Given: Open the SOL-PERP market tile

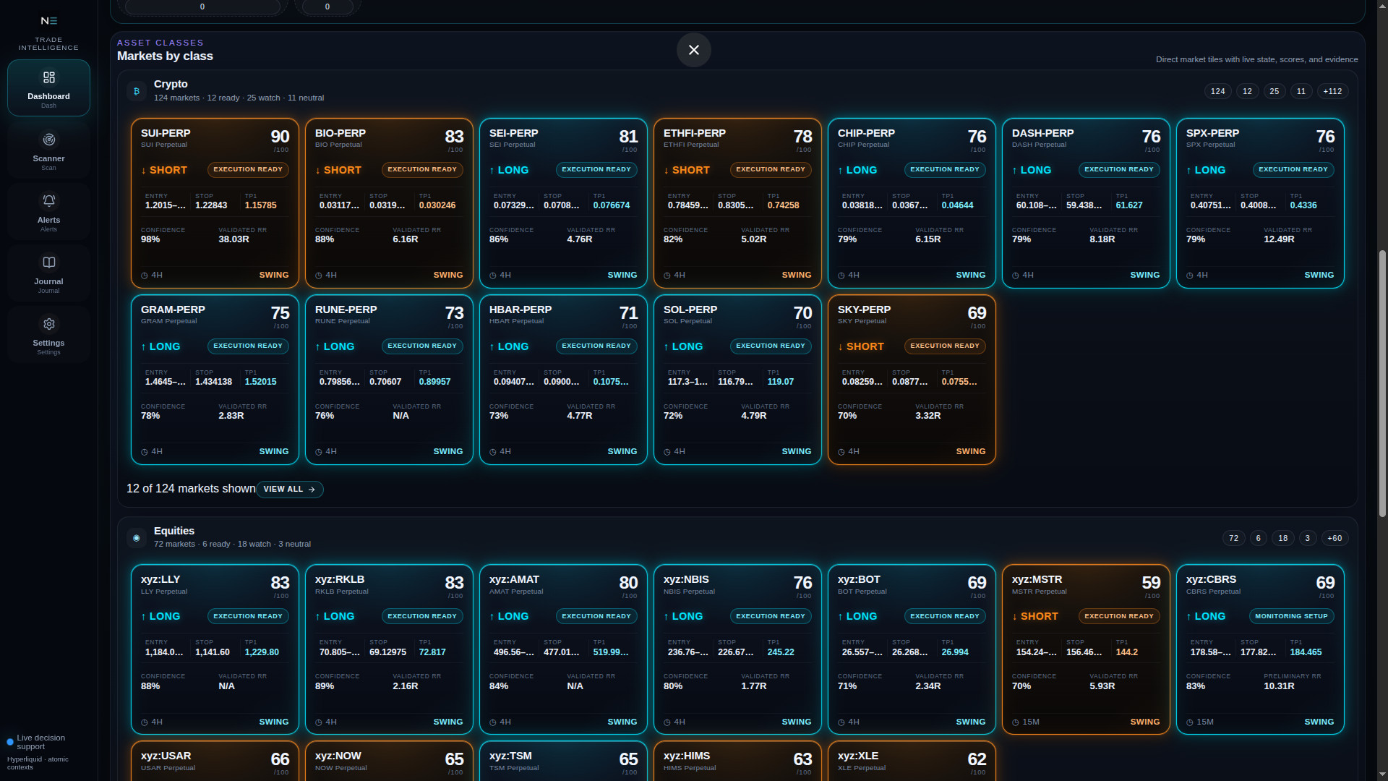Looking at the screenshot, I should tap(737, 380).
